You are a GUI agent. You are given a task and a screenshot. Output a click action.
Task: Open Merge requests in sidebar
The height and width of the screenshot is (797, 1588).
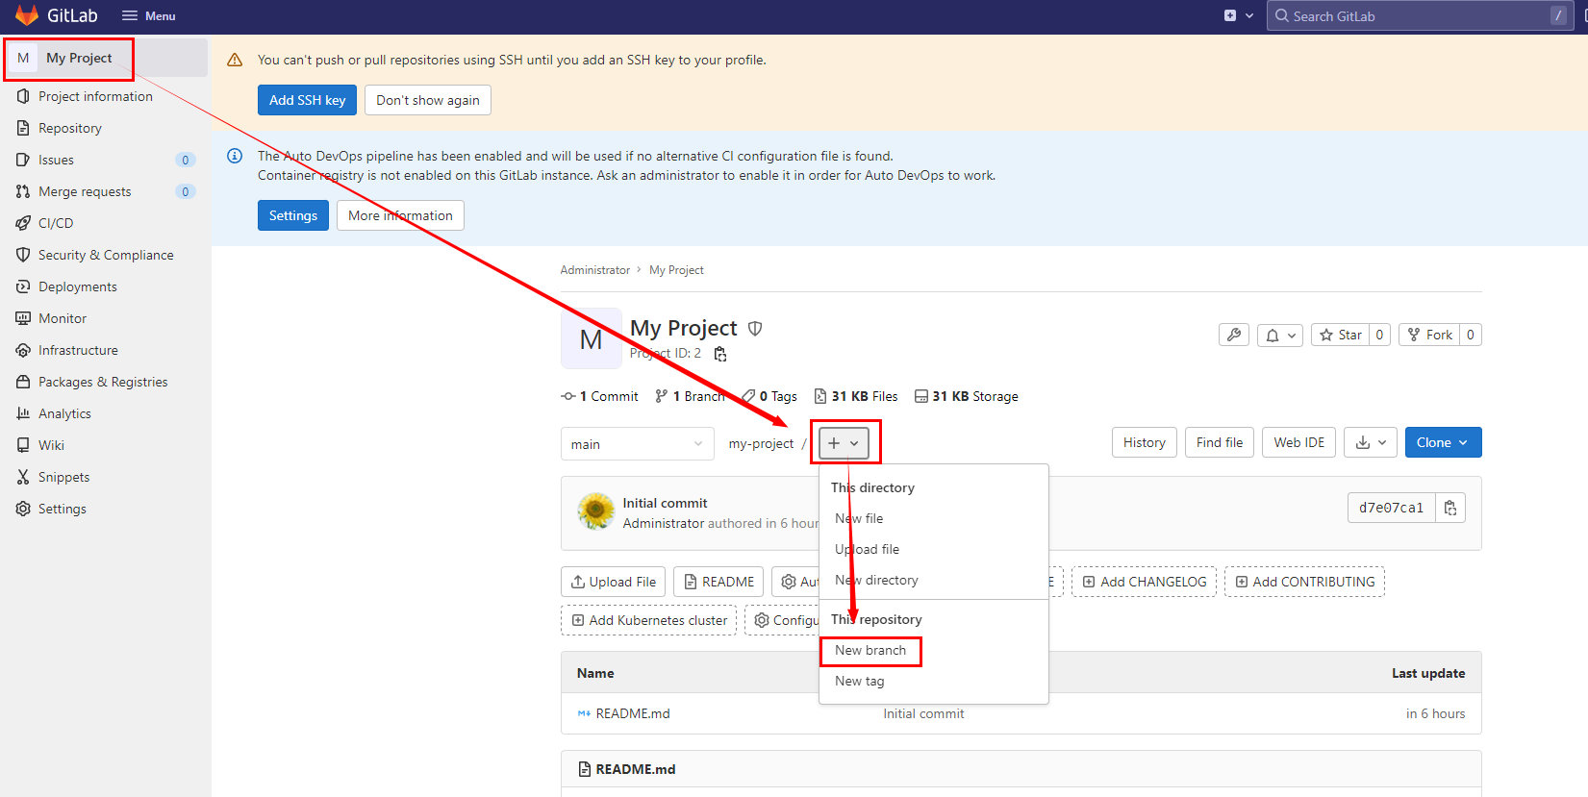(85, 191)
